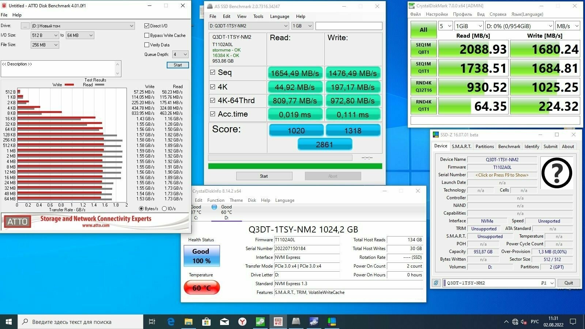Open the notification center icon
The height and width of the screenshot is (329, 585).
[573, 322]
